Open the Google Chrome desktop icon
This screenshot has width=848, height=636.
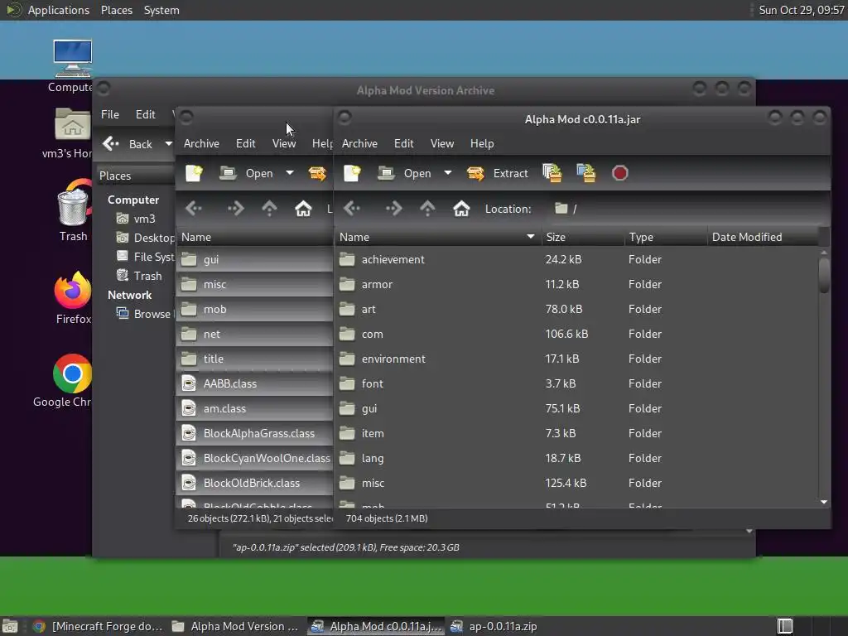[65, 380]
